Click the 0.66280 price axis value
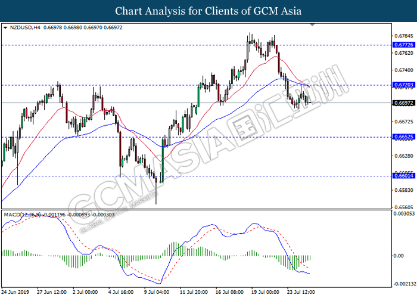 point(404,156)
